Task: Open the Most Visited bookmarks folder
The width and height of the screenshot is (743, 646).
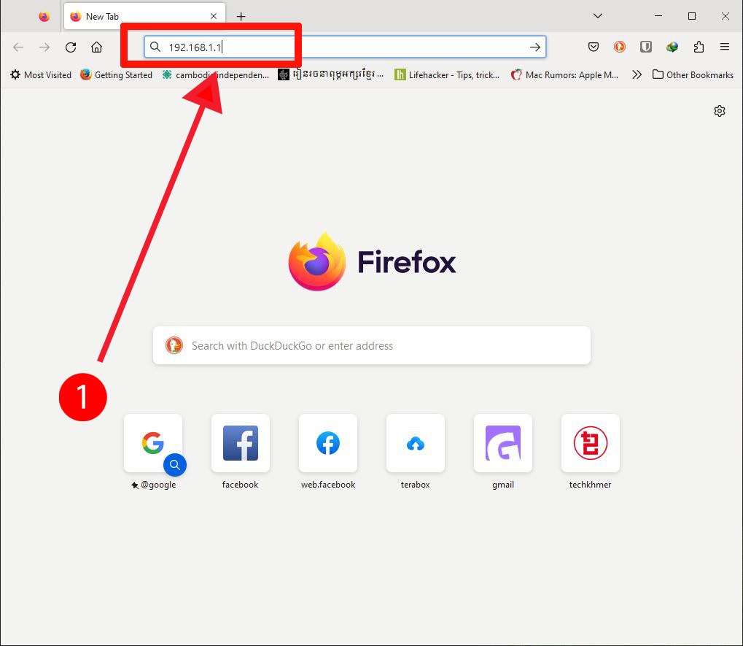Action: click(41, 75)
